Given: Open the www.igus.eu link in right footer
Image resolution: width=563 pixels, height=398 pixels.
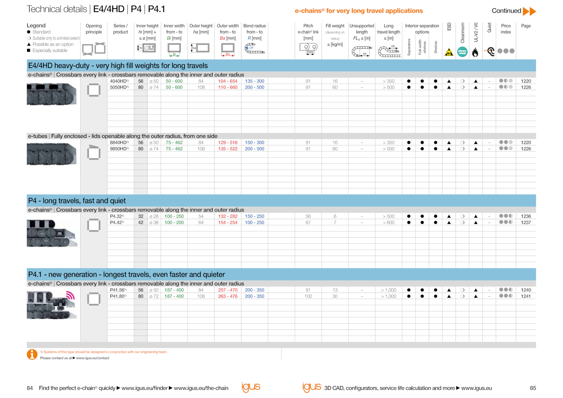Looking at the screenshot, I should pos(476,388).
